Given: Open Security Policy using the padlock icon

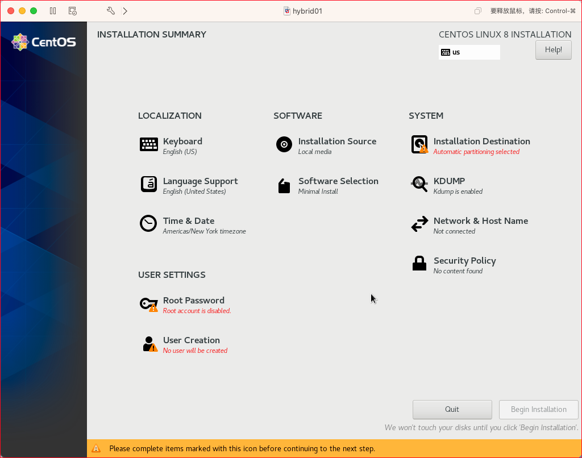Looking at the screenshot, I should [x=419, y=263].
